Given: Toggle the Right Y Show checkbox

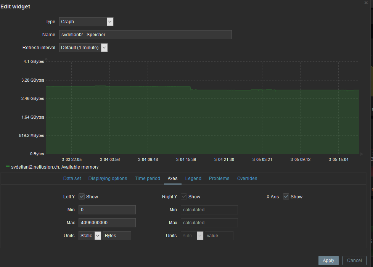Looking at the screenshot, I should [184, 197].
